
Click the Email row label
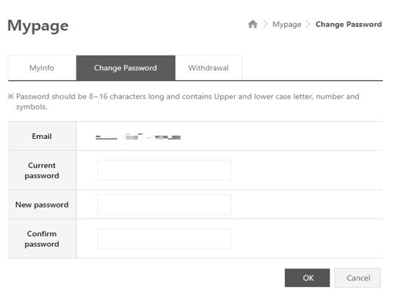click(x=42, y=137)
